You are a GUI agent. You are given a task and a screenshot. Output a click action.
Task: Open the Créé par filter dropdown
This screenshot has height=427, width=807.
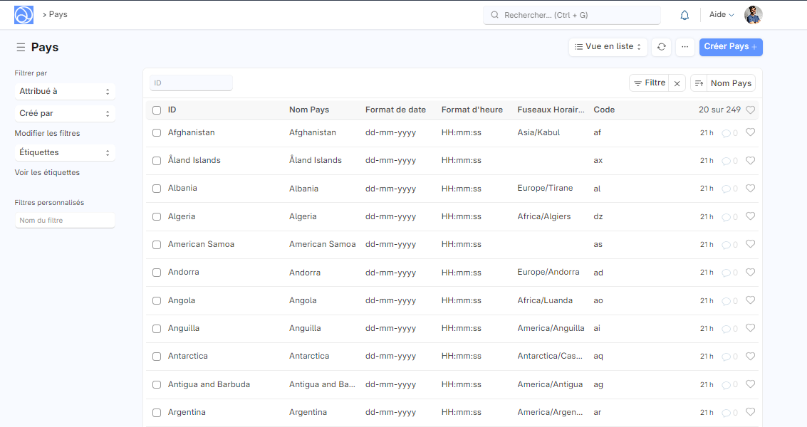[x=65, y=113]
